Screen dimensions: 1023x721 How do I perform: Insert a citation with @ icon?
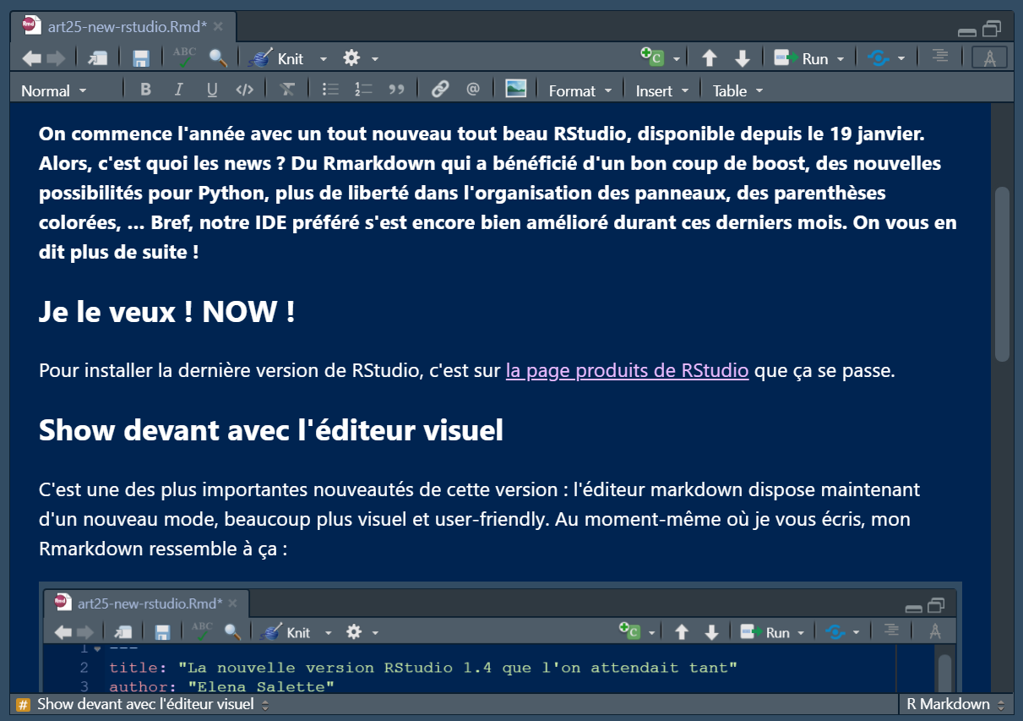coord(472,90)
